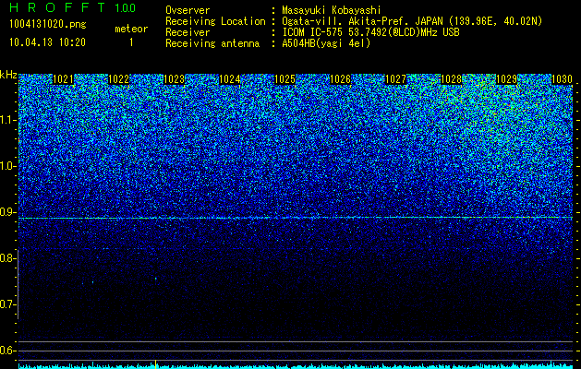This screenshot has width=581, height=369.
Task: Select observer name Masayuki Kobayashi
Action: click(332, 10)
